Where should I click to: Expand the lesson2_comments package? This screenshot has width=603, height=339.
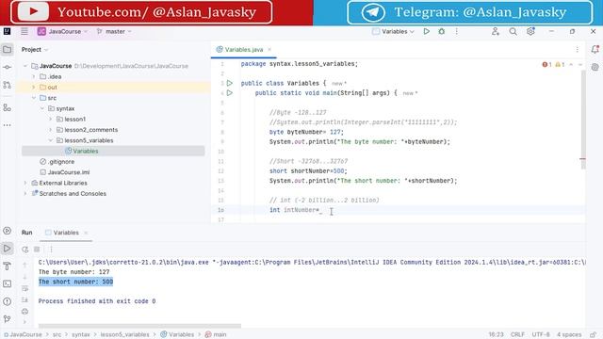[50, 130]
